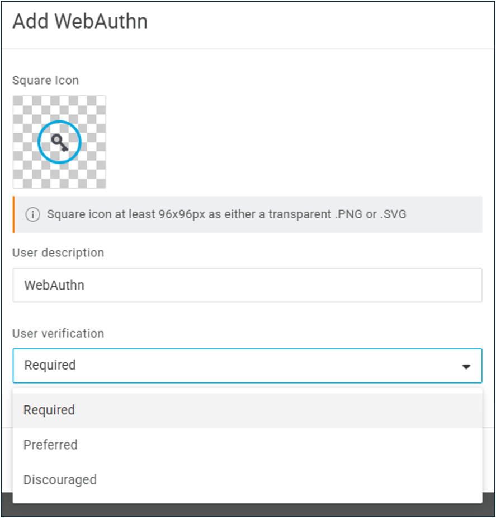Click the magnifier-key glyph on the transparent placeholder

click(x=59, y=141)
